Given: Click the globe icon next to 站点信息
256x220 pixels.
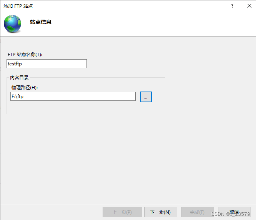Looking at the screenshot, I should (x=13, y=24).
